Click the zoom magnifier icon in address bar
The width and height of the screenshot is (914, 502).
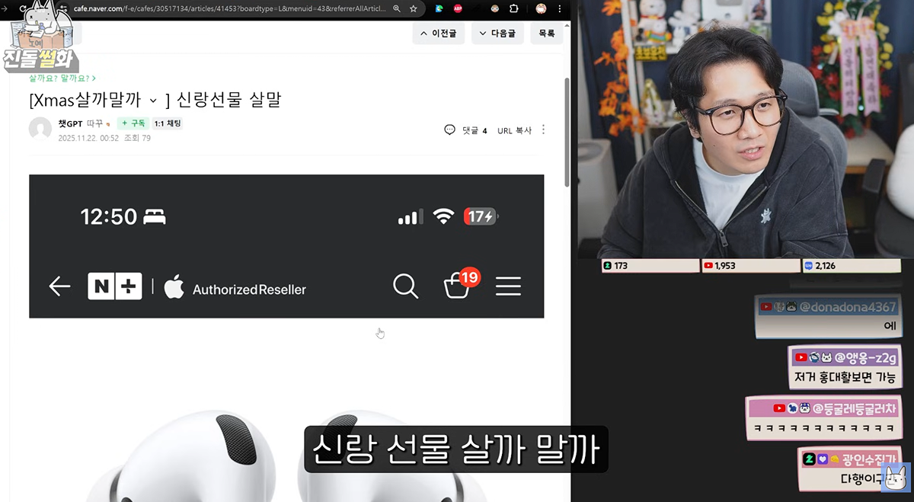(396, 8)
